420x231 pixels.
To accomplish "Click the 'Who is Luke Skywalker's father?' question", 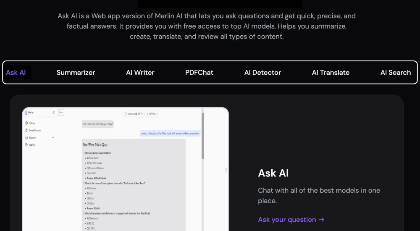I will [x=97, y=153].
